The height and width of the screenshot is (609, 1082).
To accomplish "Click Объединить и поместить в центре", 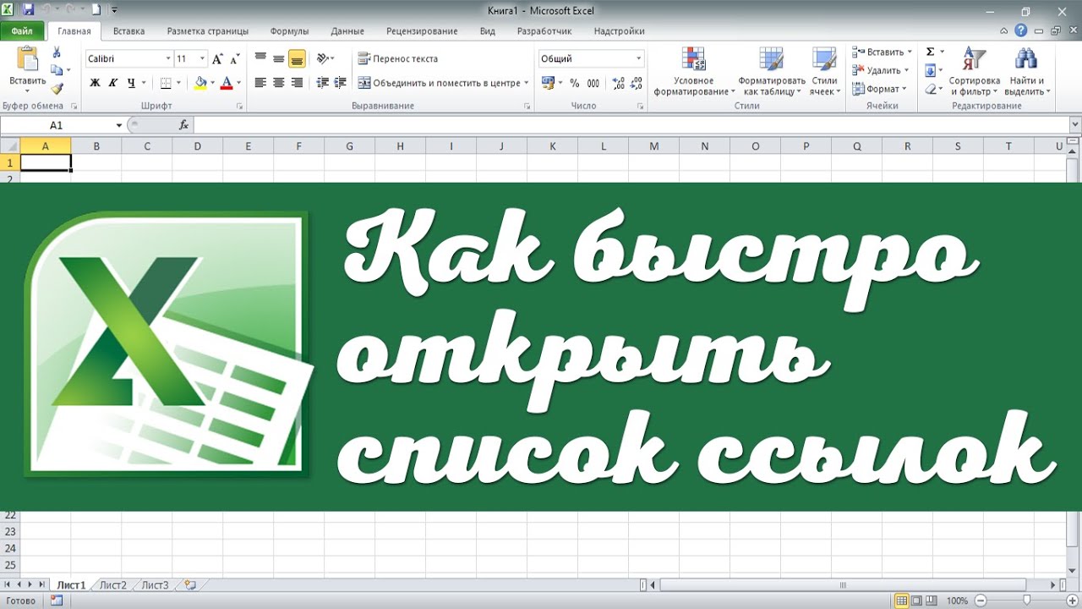I will [x=439, y=83].
